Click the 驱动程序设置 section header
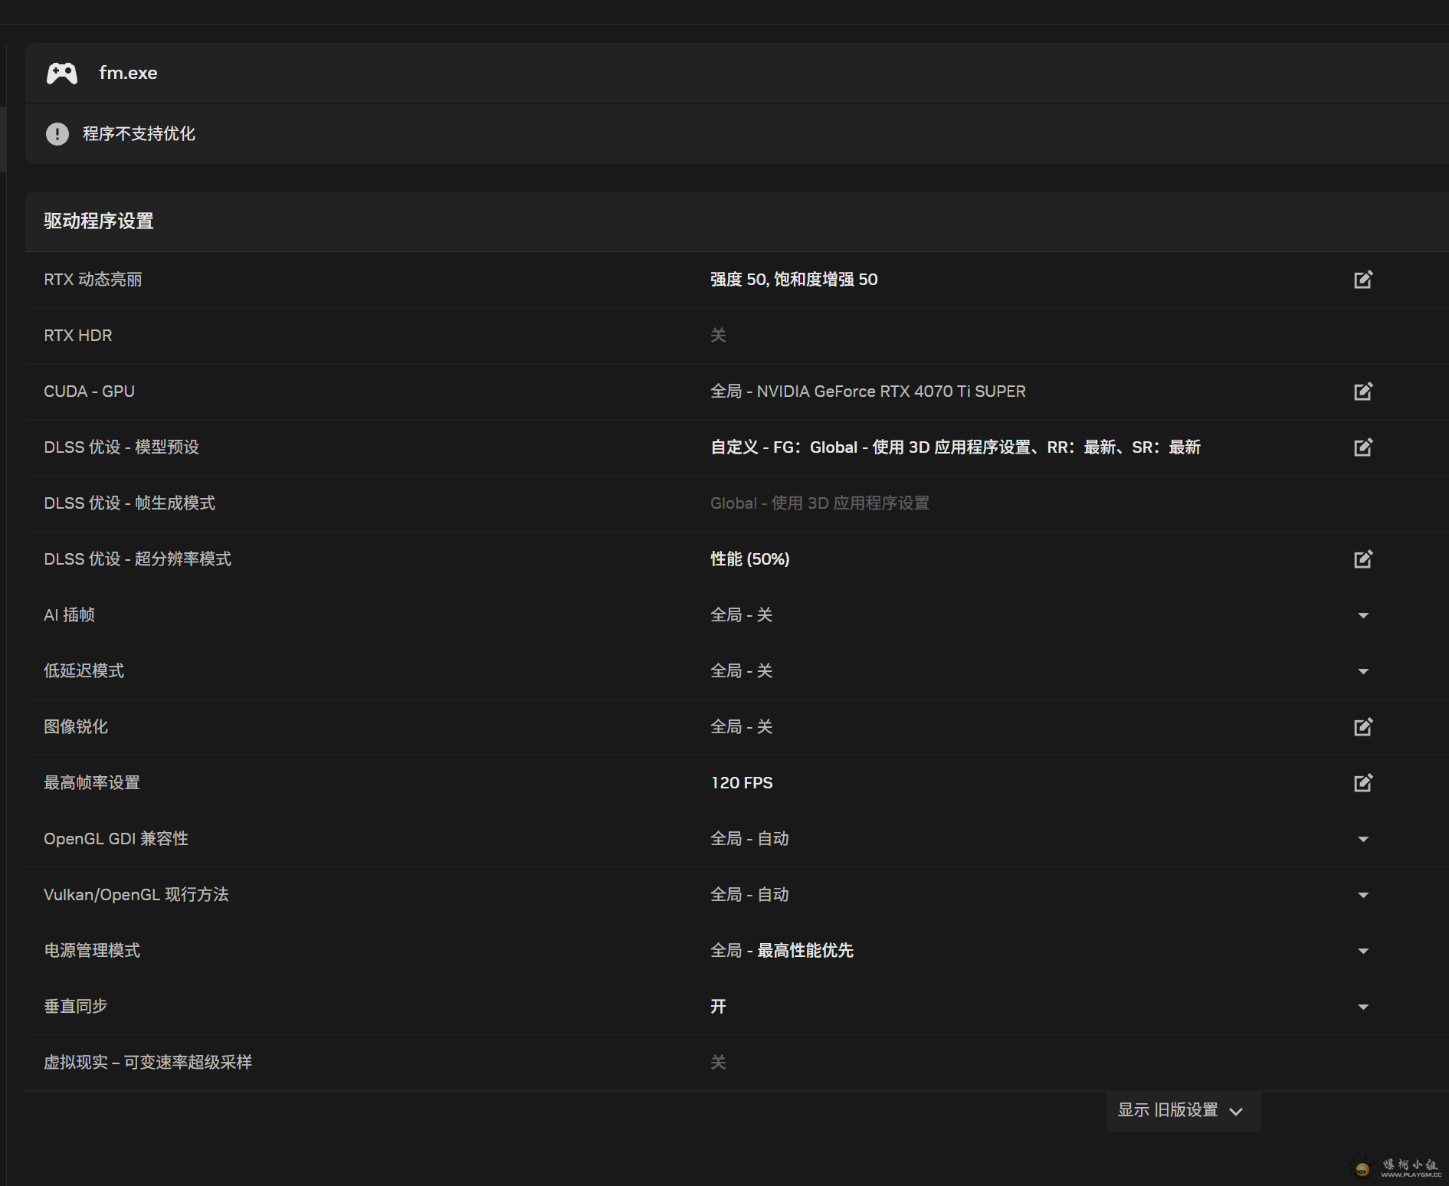This screenshot has height=1186, width=1449. coord(99,221)
